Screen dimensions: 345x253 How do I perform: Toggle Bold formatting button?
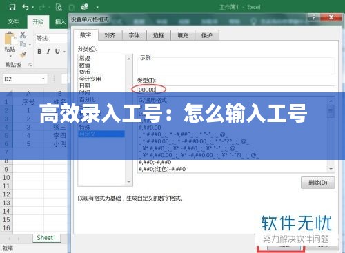pyautogui.click(x=39, y=52)
